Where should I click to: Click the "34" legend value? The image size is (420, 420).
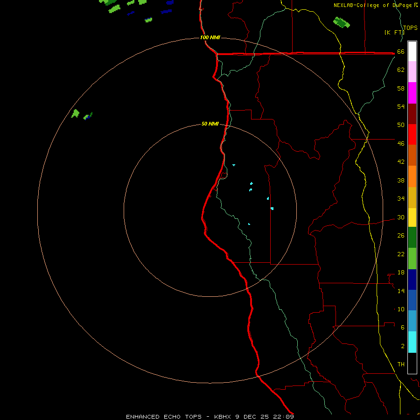(x=401, y=199)
